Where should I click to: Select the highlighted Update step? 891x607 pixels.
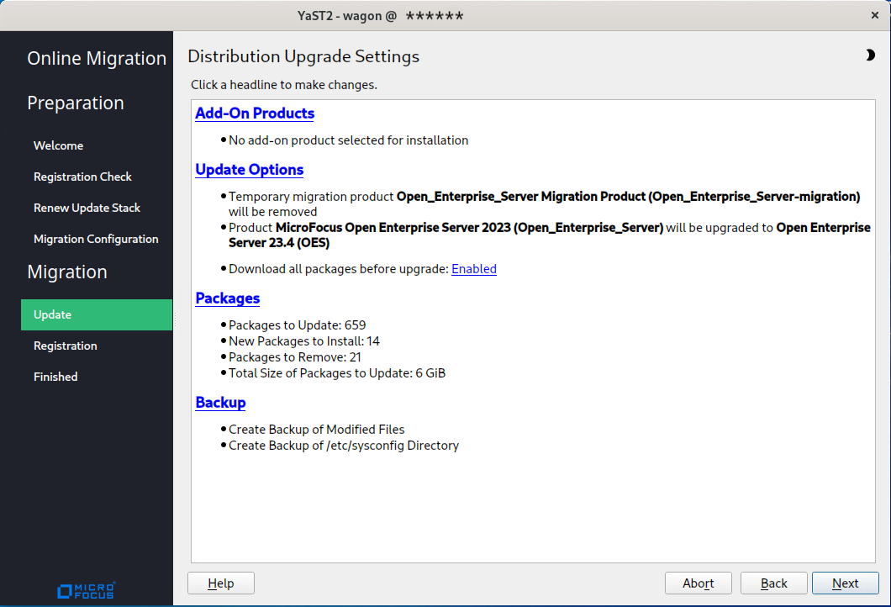click(52, 314)
